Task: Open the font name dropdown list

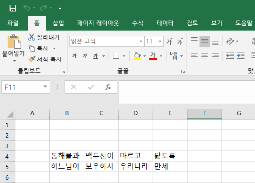Action: click(141, 42)
